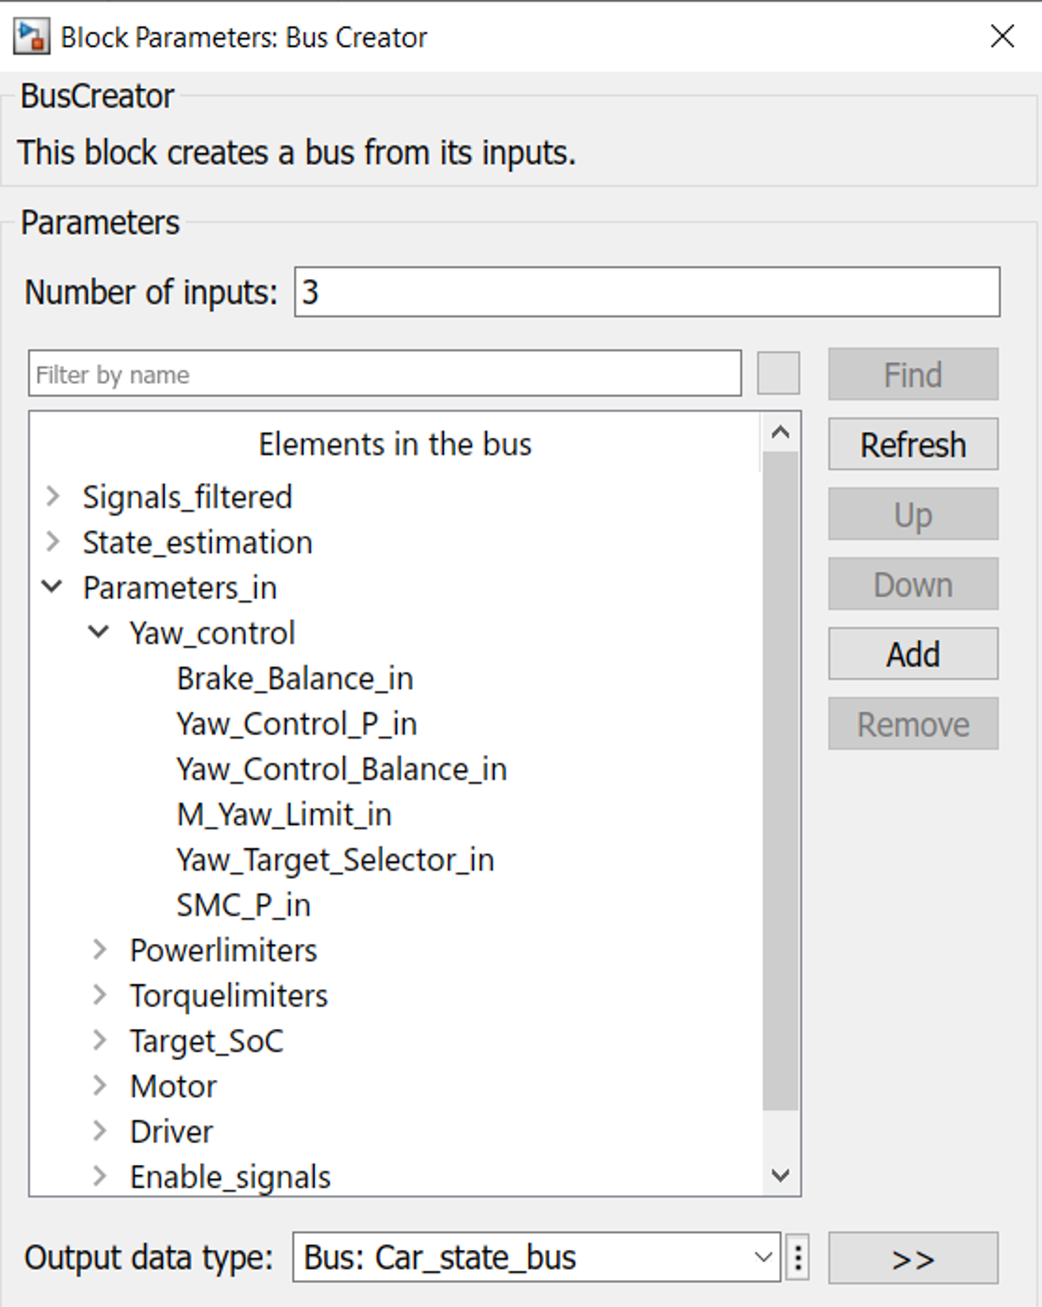This screenshot has height=1307, width=1042.
Task: Select the Powerlimiters element
Action: 223,950
